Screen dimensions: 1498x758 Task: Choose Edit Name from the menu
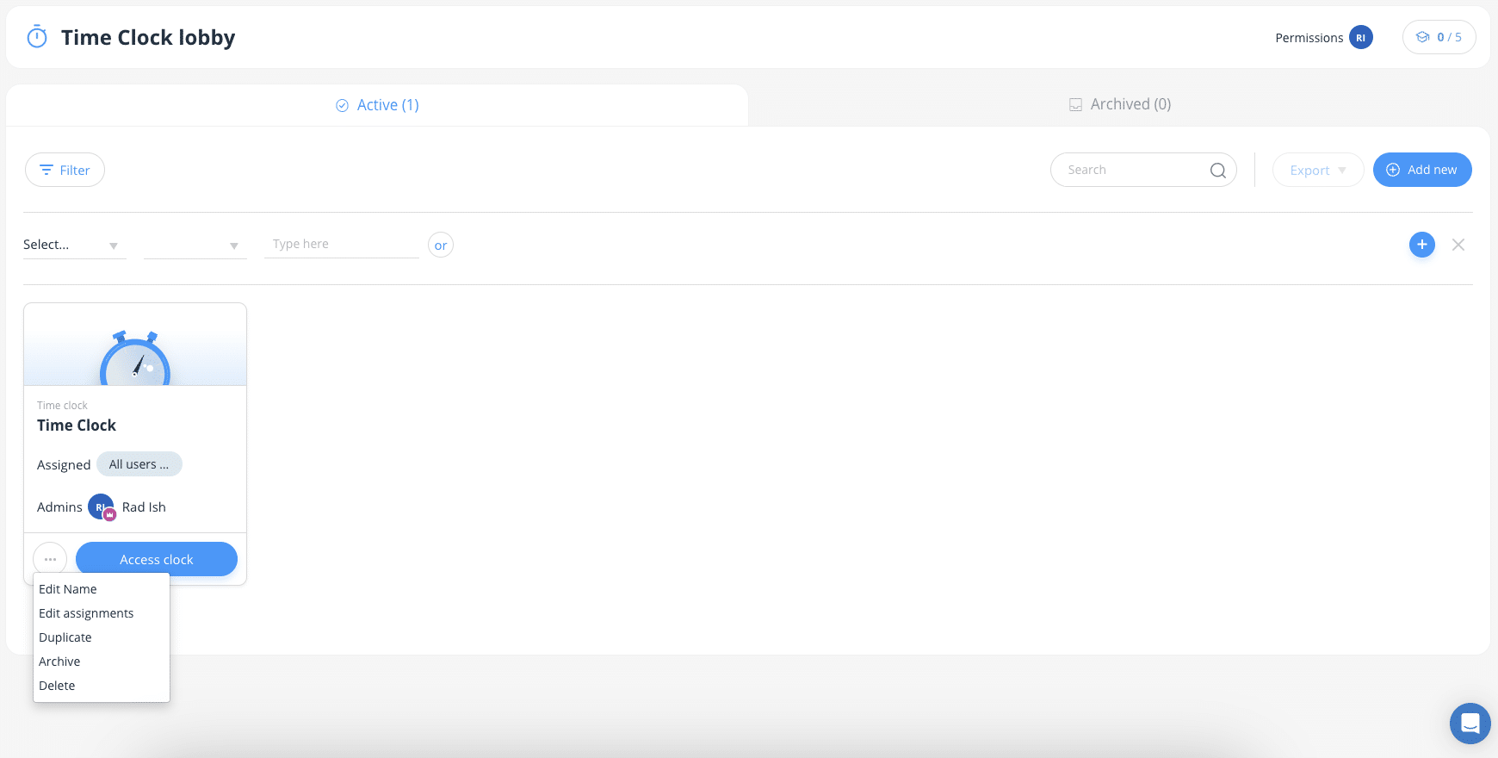coord(102,589)
